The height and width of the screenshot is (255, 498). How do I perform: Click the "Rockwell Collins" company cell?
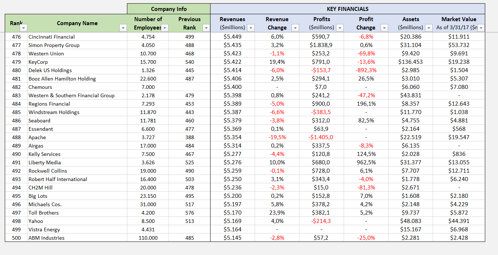(77, 171)
